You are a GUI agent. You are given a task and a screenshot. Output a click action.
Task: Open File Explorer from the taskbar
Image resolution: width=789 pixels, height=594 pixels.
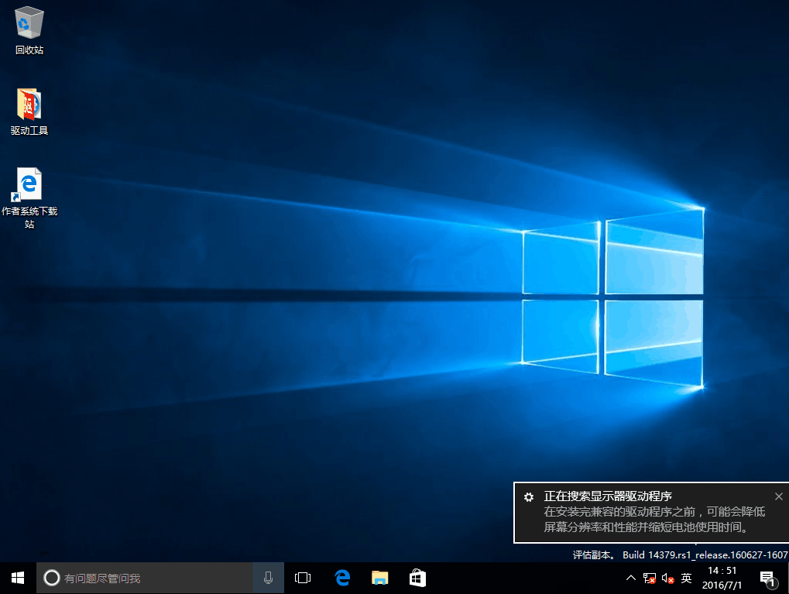[x=379, y=578]
